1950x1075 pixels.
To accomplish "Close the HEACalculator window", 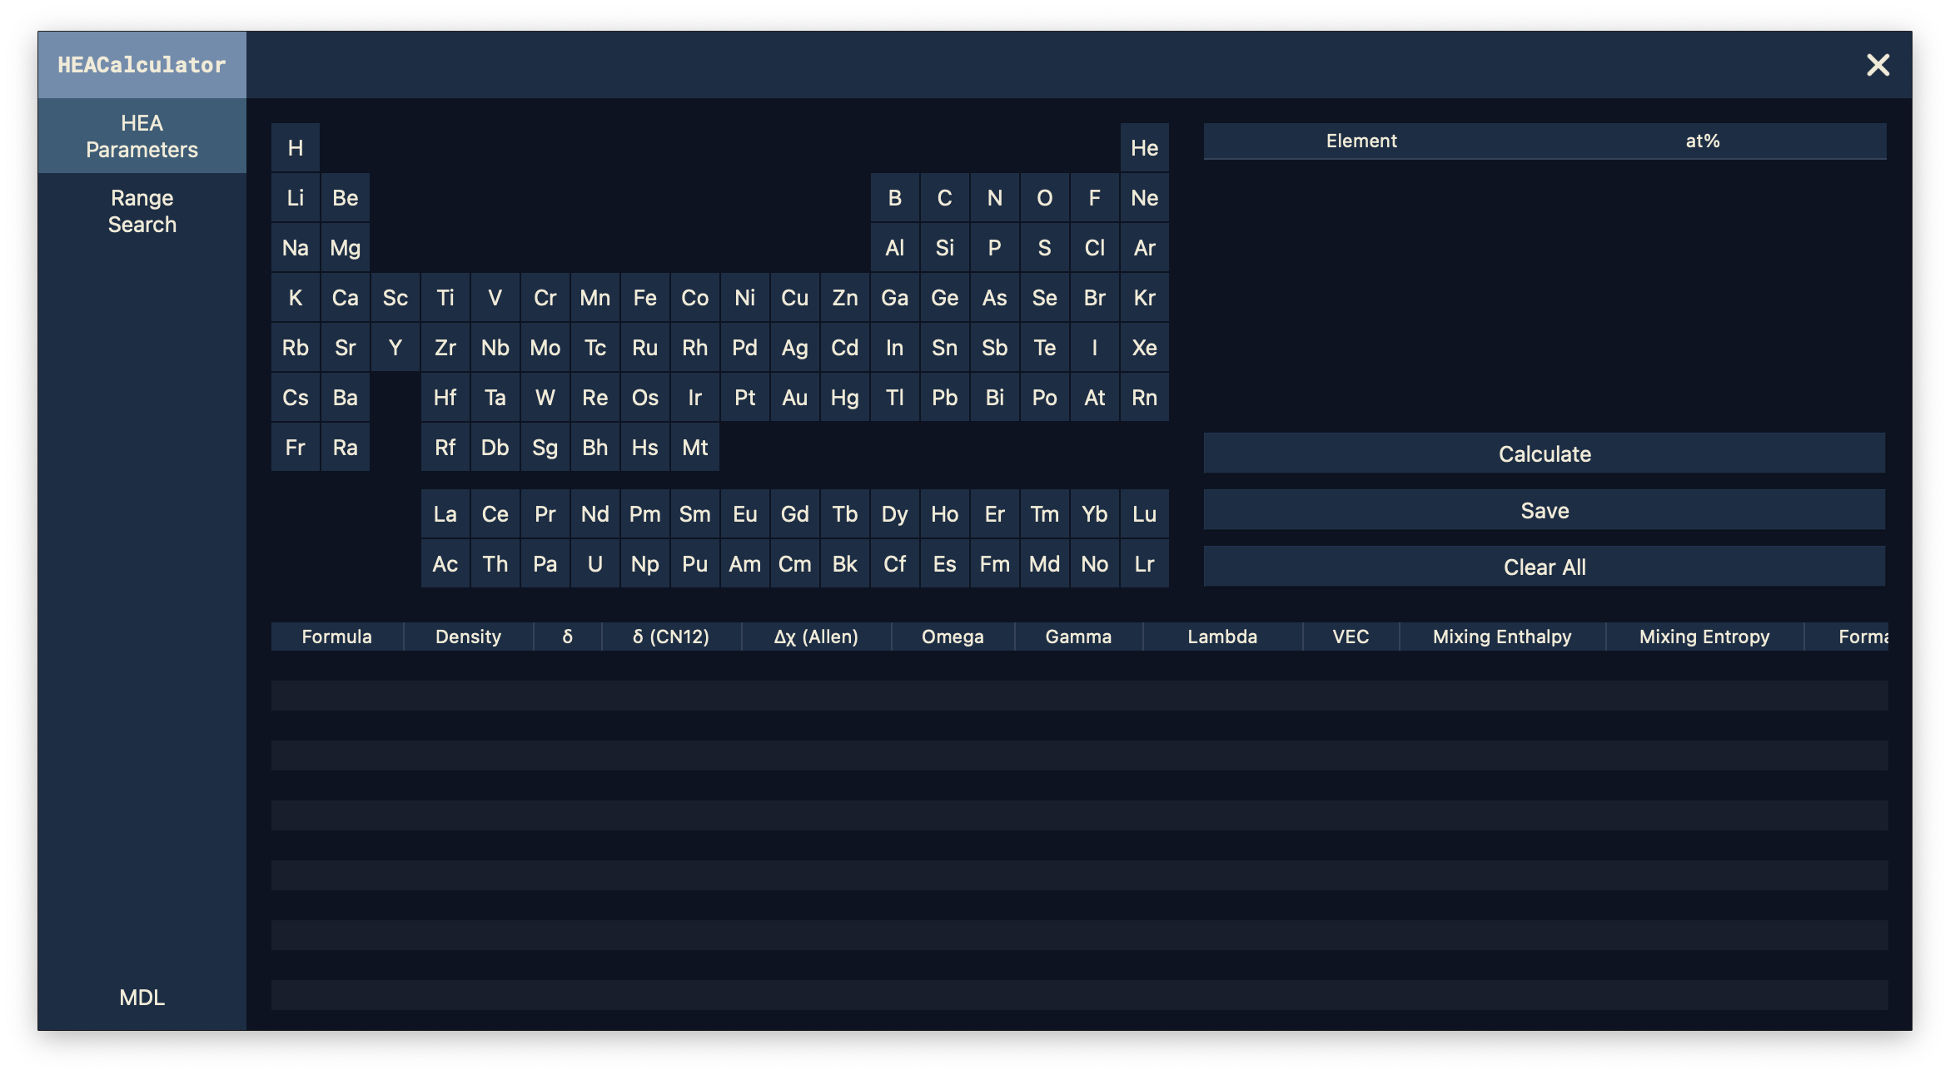I will (x=1878, y=65).
